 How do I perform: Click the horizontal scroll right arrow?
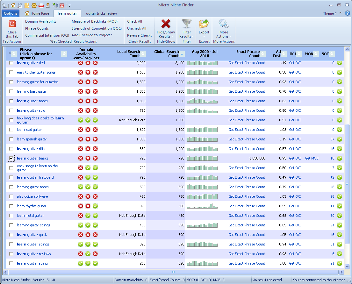point(341,272)
